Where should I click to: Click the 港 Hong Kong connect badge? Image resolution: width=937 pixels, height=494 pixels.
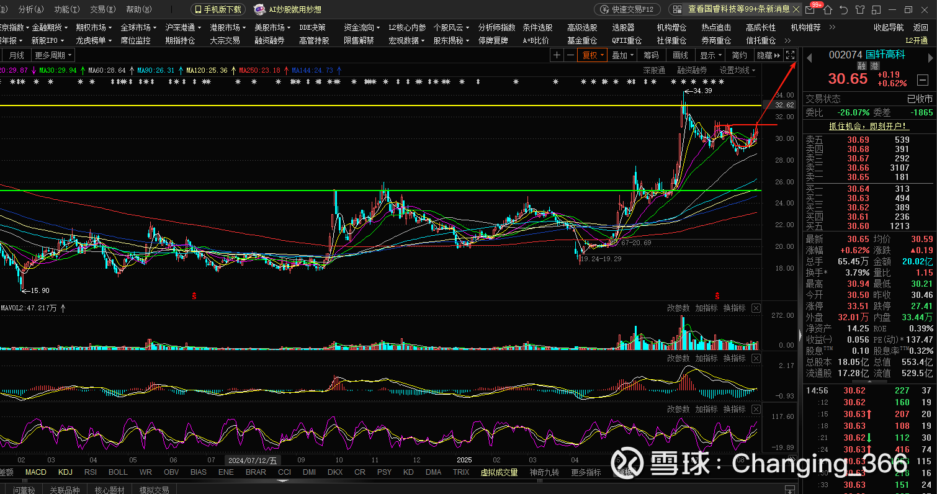[x=874, y=66]
